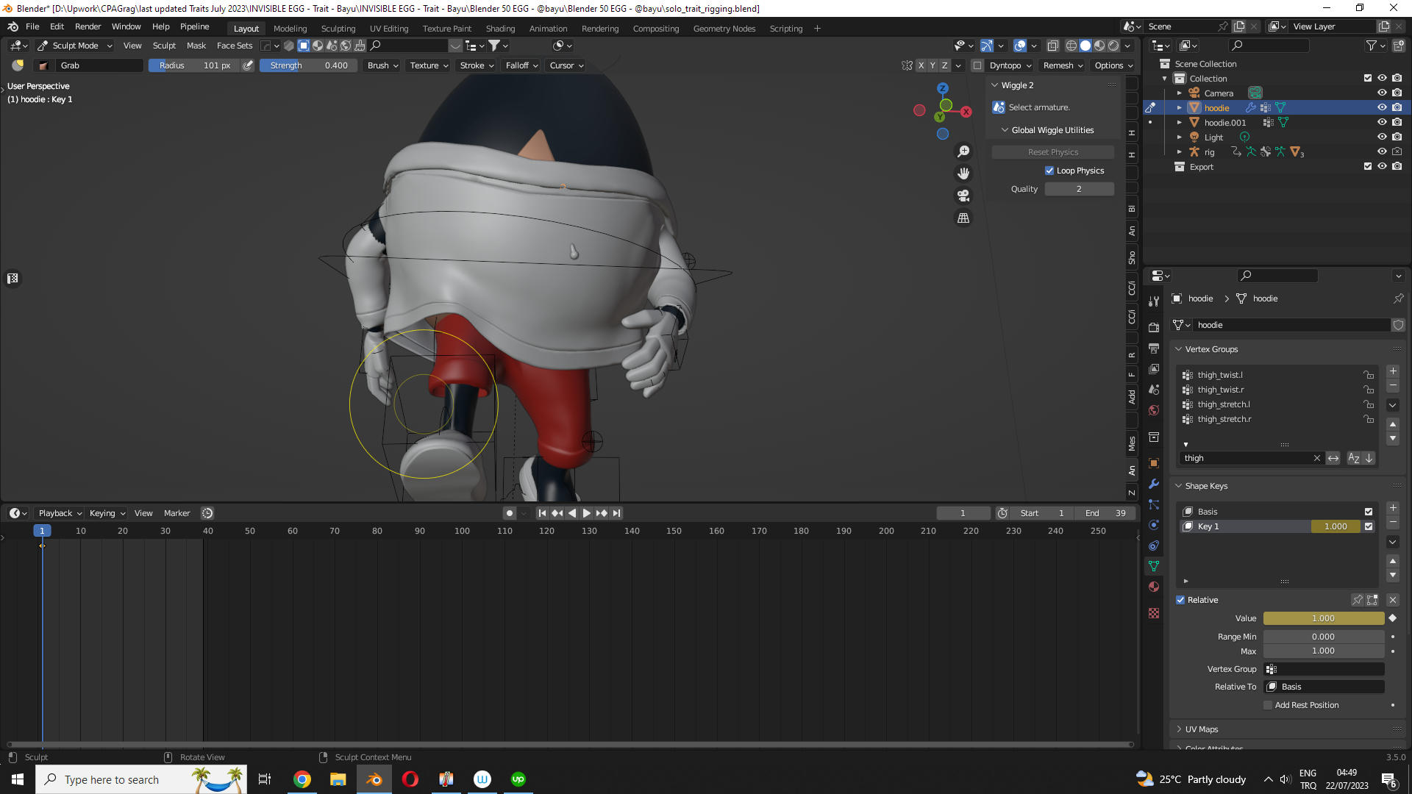
Task: Switch perspective/orthographic grid icon
Action: pyautogui.click(x=963, y=218)
